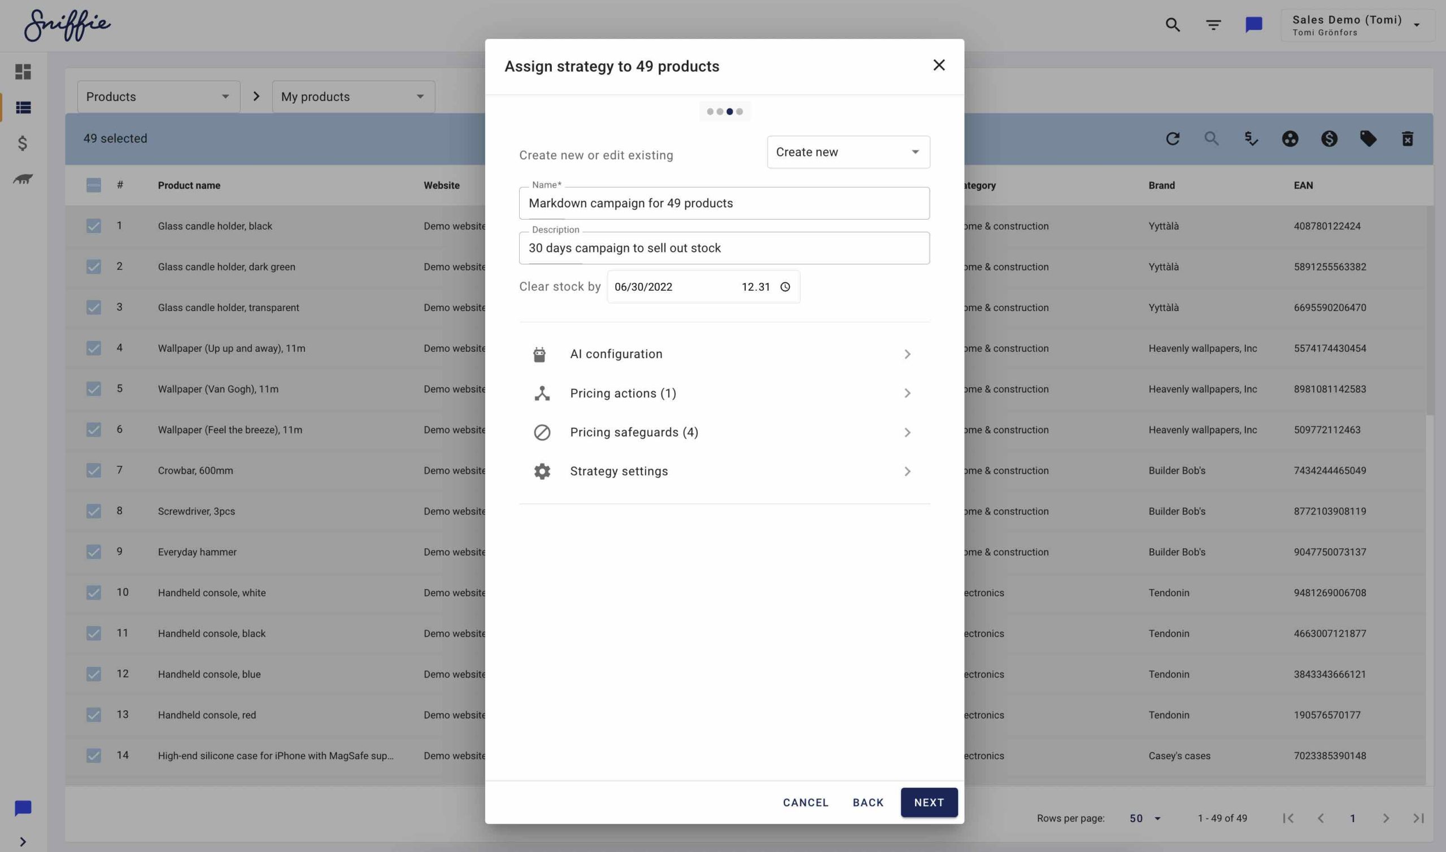Click the strategy Name input field
This screenshot has height=852, width=1446.
pyautogui.click(x=724, y=203)
